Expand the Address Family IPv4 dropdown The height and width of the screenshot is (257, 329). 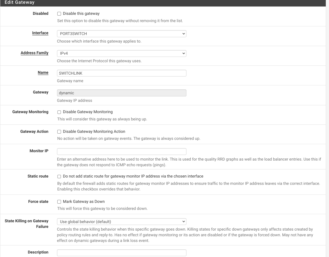coord(122,53)
